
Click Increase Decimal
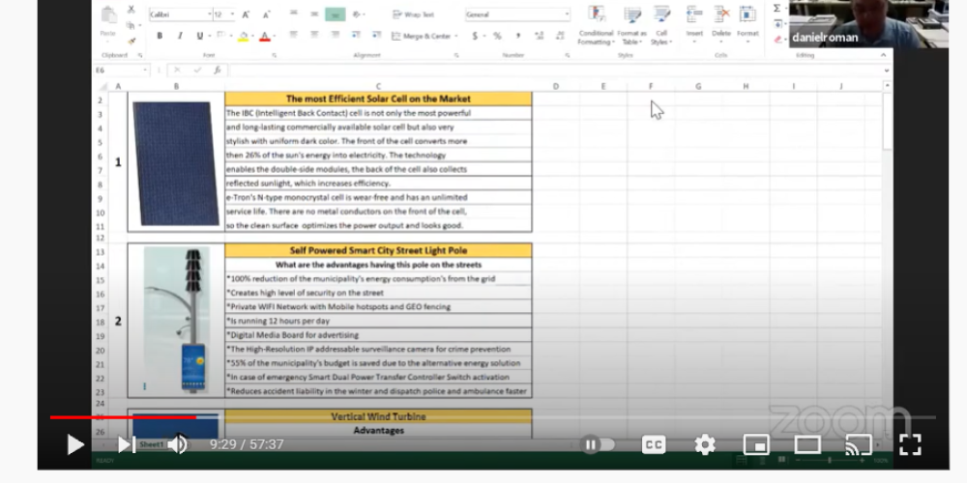(540, 37)
